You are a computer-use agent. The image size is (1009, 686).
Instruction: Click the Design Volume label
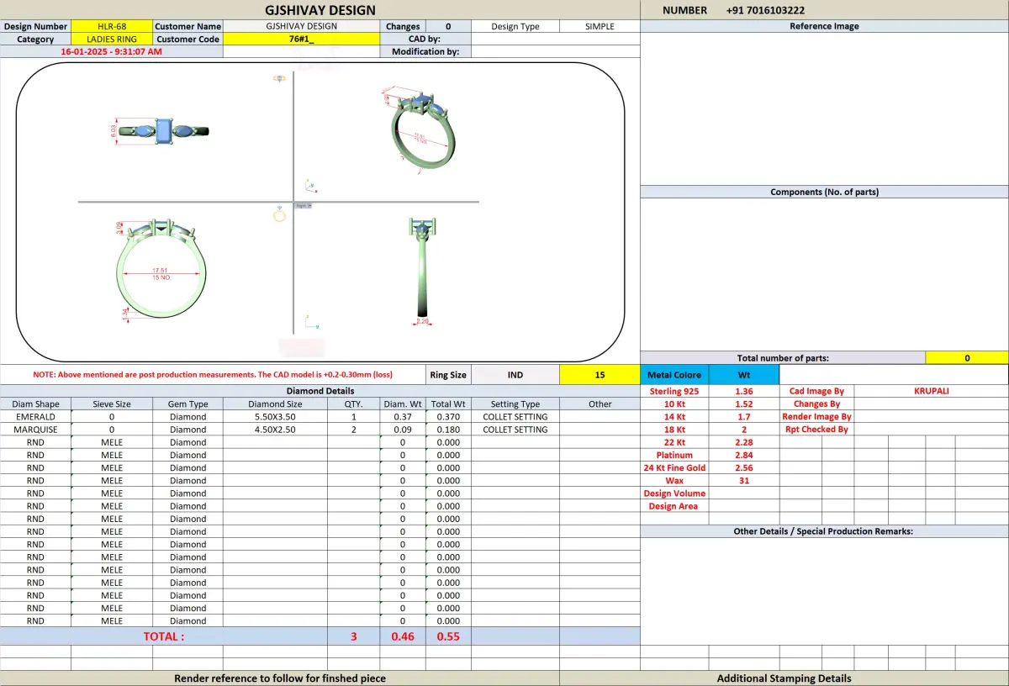pos(674,493)
